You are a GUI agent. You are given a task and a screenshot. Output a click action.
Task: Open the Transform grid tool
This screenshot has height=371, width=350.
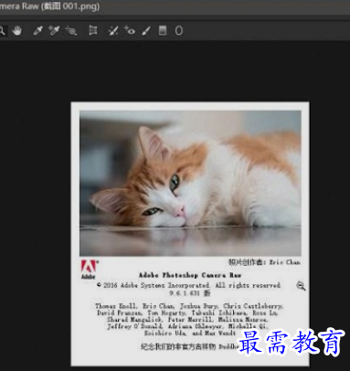pos(92,30)
